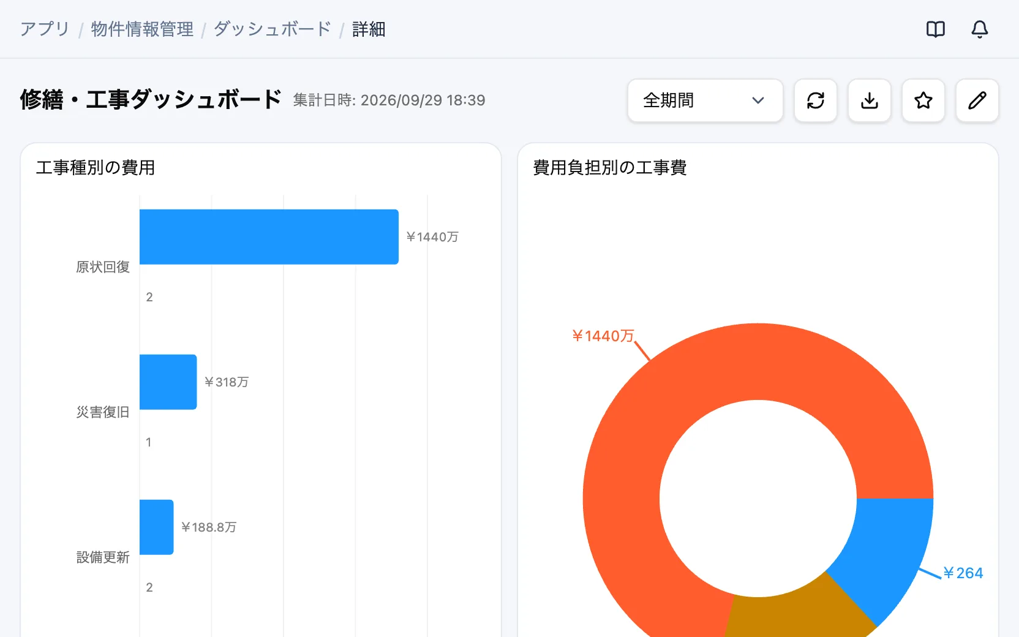Download the dashboard export
The width and height of the screenshot is (1019, 637).
pos(870,100)
